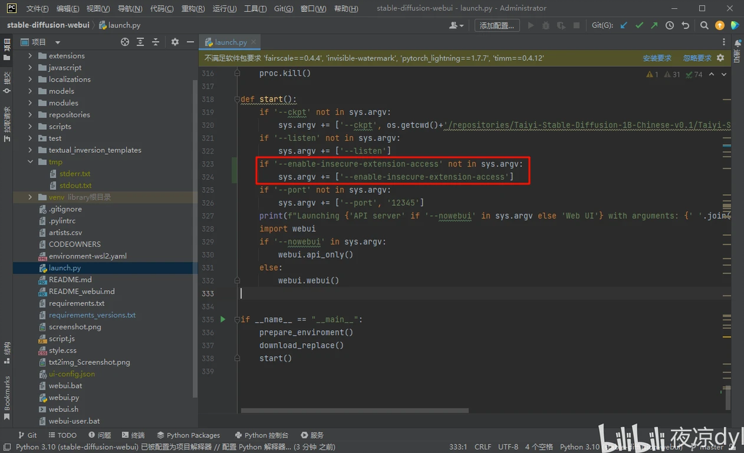This screenshot has height=453, width=744.
Task: Open the 问题 tool window
Action: (100, 435)
